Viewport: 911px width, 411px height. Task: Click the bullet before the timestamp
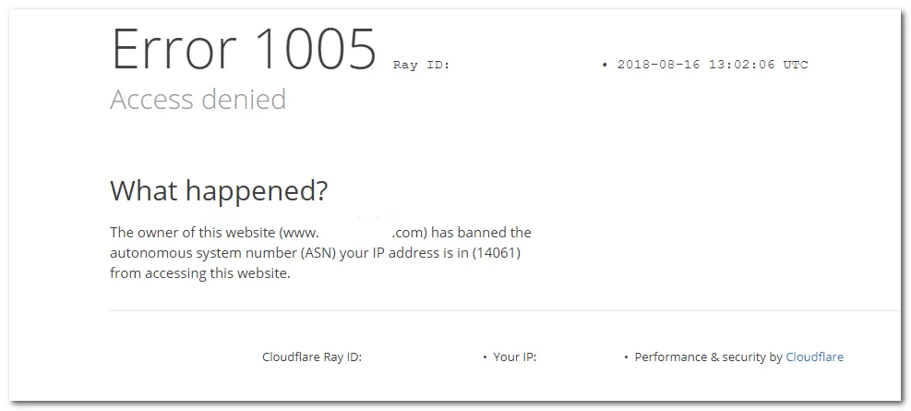605,65
